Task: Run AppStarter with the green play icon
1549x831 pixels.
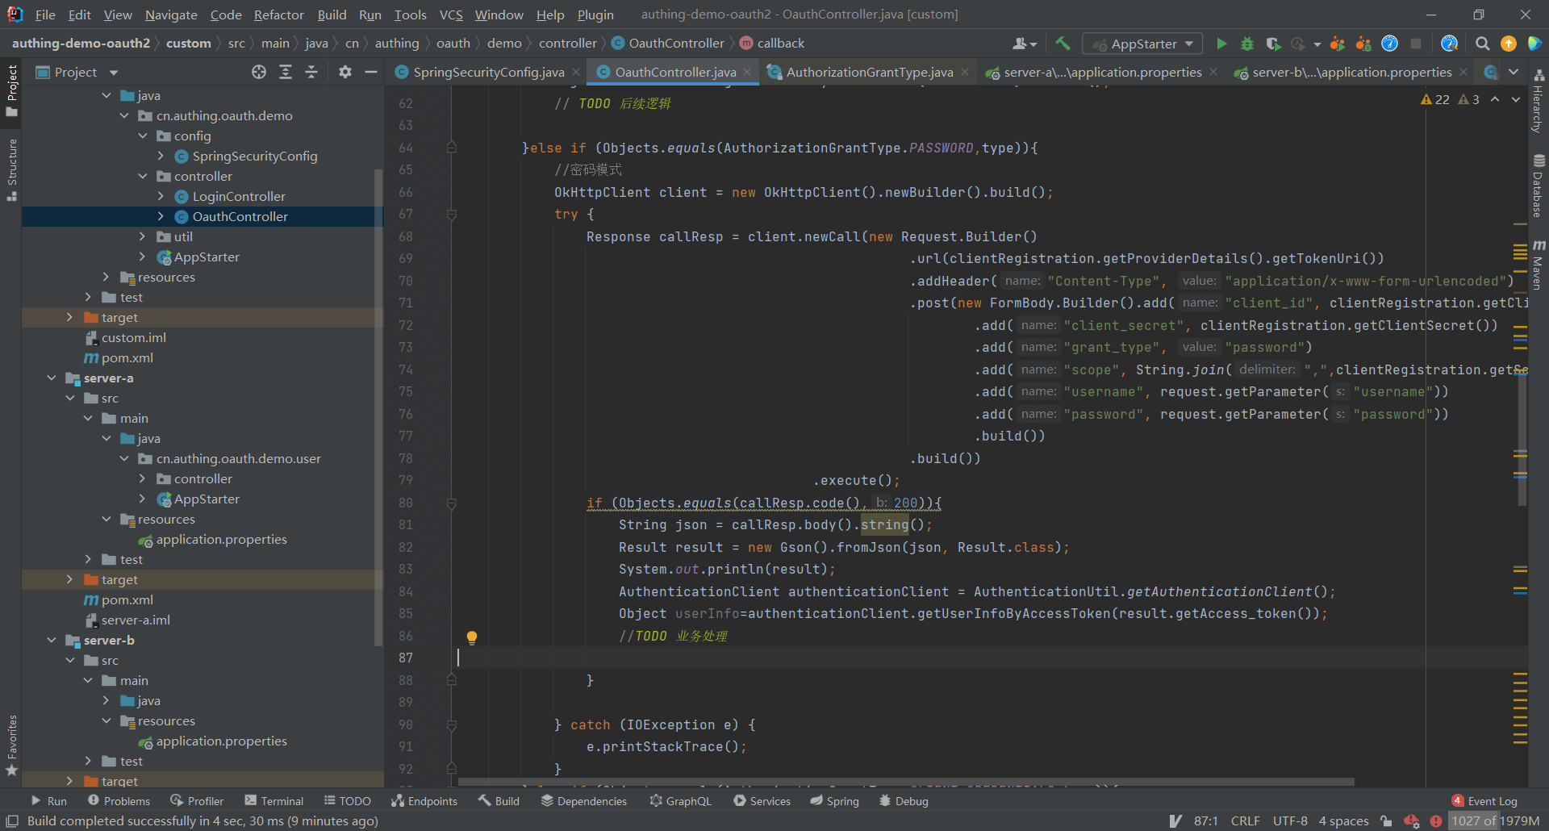Action: 1221,44
